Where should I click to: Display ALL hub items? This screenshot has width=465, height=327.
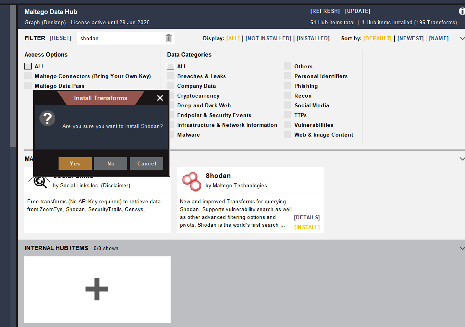[x=233, y=38]
